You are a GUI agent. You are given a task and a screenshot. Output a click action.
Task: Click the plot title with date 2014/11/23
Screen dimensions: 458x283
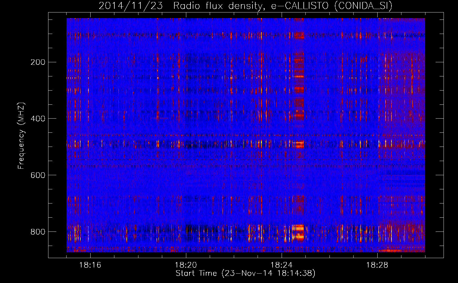click(245, 6)
